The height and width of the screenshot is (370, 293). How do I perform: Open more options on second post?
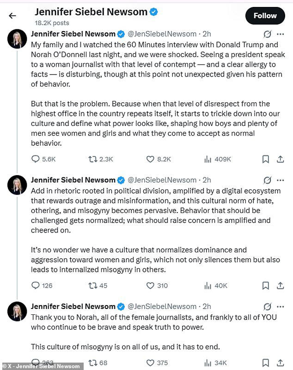[281, 180]
